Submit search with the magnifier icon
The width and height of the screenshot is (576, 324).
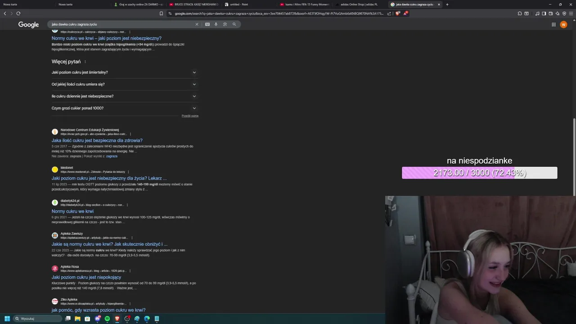click(x=234, y=24)
